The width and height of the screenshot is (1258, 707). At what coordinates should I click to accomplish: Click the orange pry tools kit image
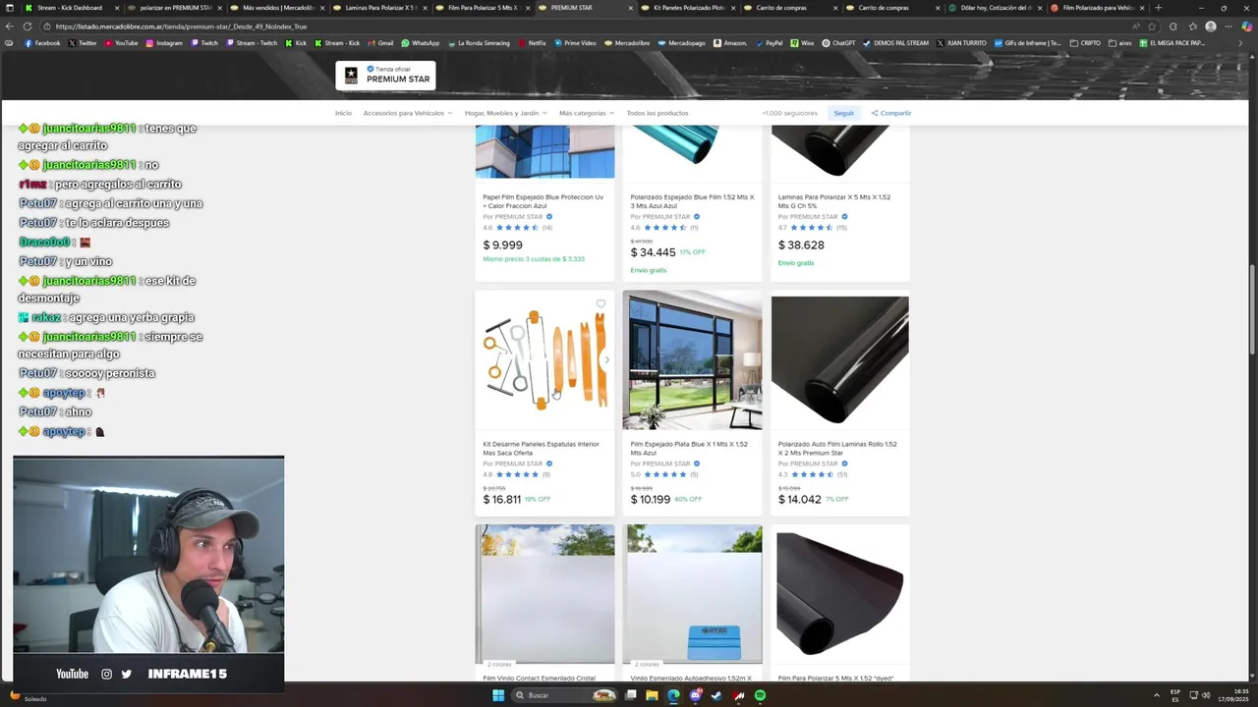[x=544, y=359]
